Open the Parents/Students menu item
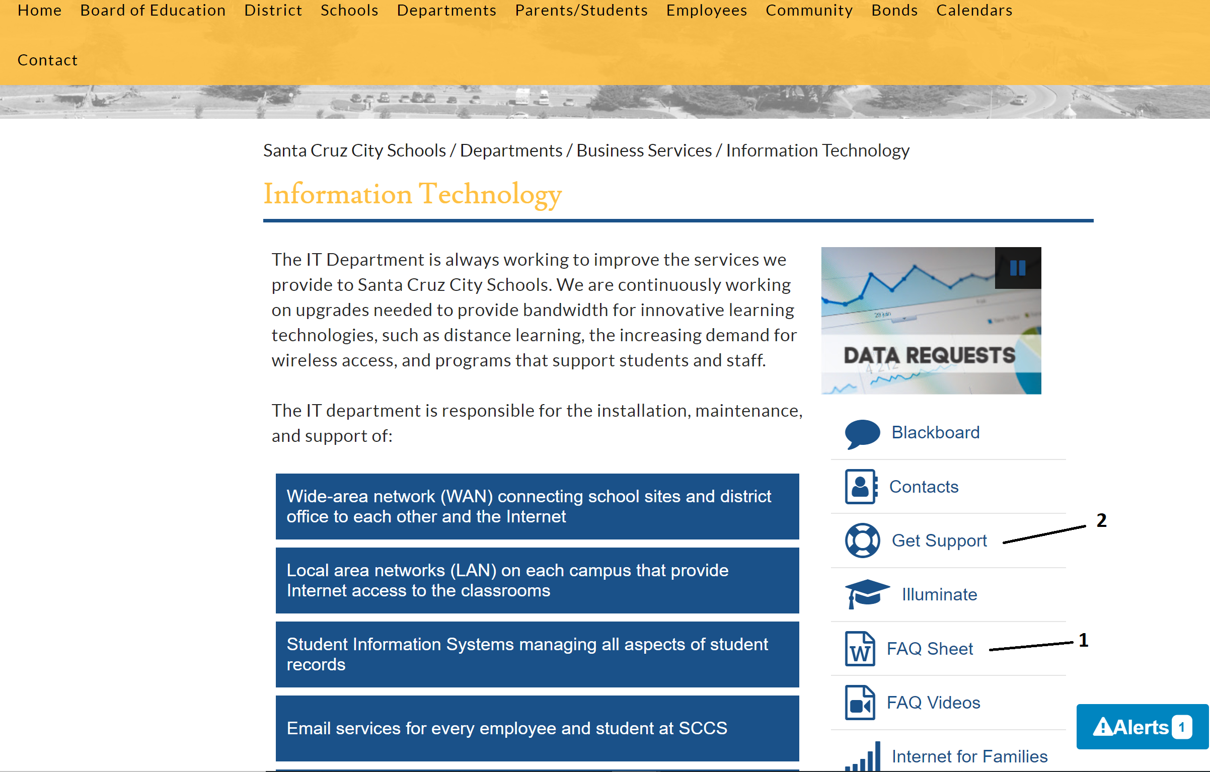Image resolution: width=1210 pixels, height=772 pixels. (581, 11)
